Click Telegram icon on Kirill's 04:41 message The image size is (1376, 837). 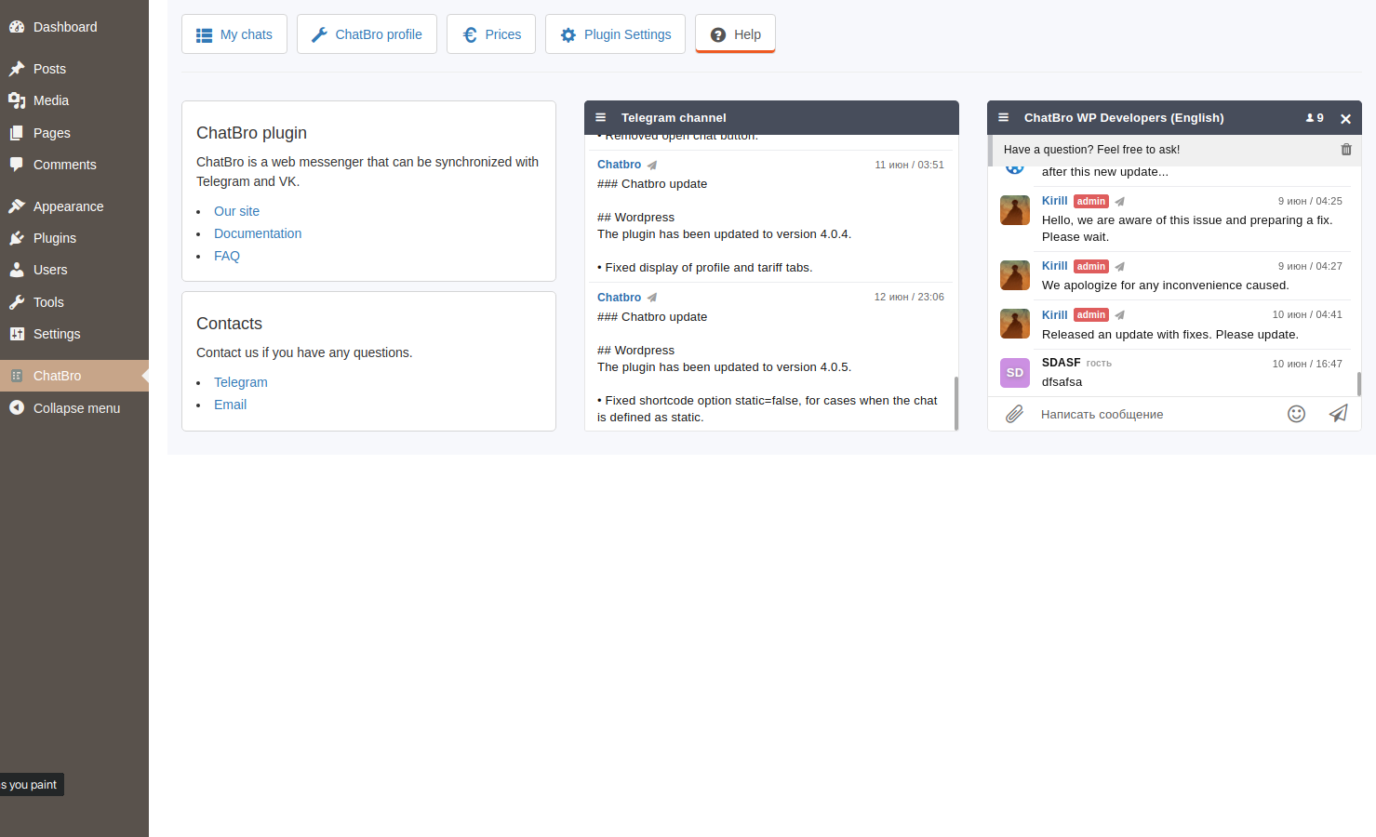[x=1120, y=315]
